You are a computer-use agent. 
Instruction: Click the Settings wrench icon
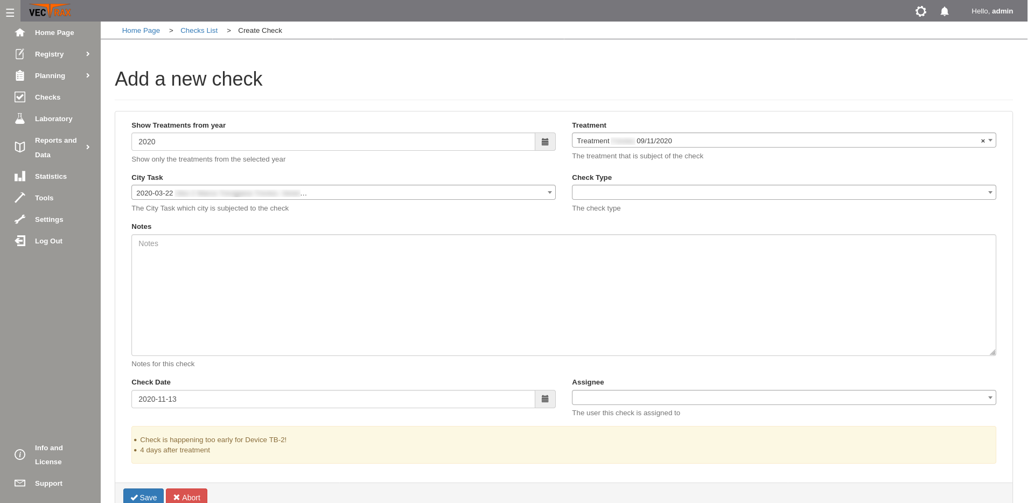tap(20, 219)
